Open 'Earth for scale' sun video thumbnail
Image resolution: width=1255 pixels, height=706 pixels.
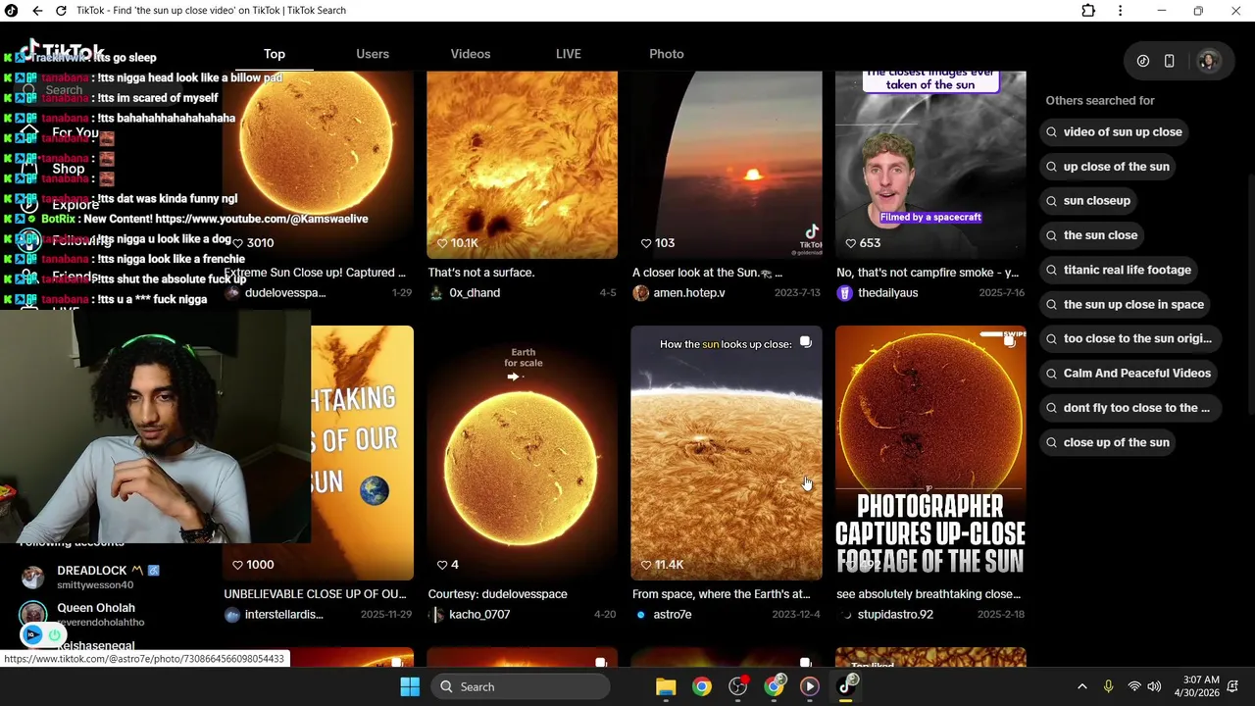point(523,453)
